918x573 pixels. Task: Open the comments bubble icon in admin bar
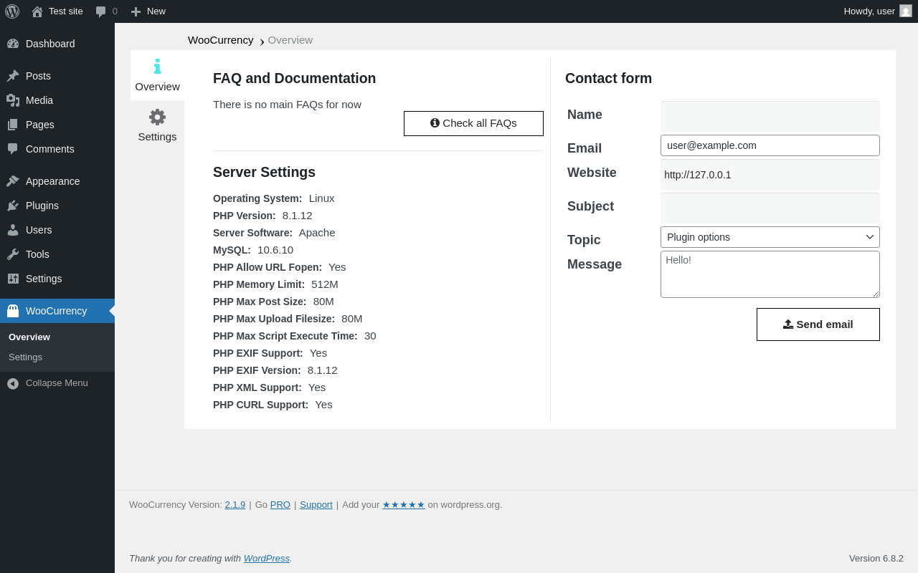point(100,11)
